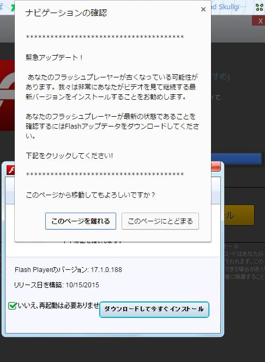Click the 'このページを離れる' button
Viewport: 265px width, 362px height.
(x=81, y=221)
